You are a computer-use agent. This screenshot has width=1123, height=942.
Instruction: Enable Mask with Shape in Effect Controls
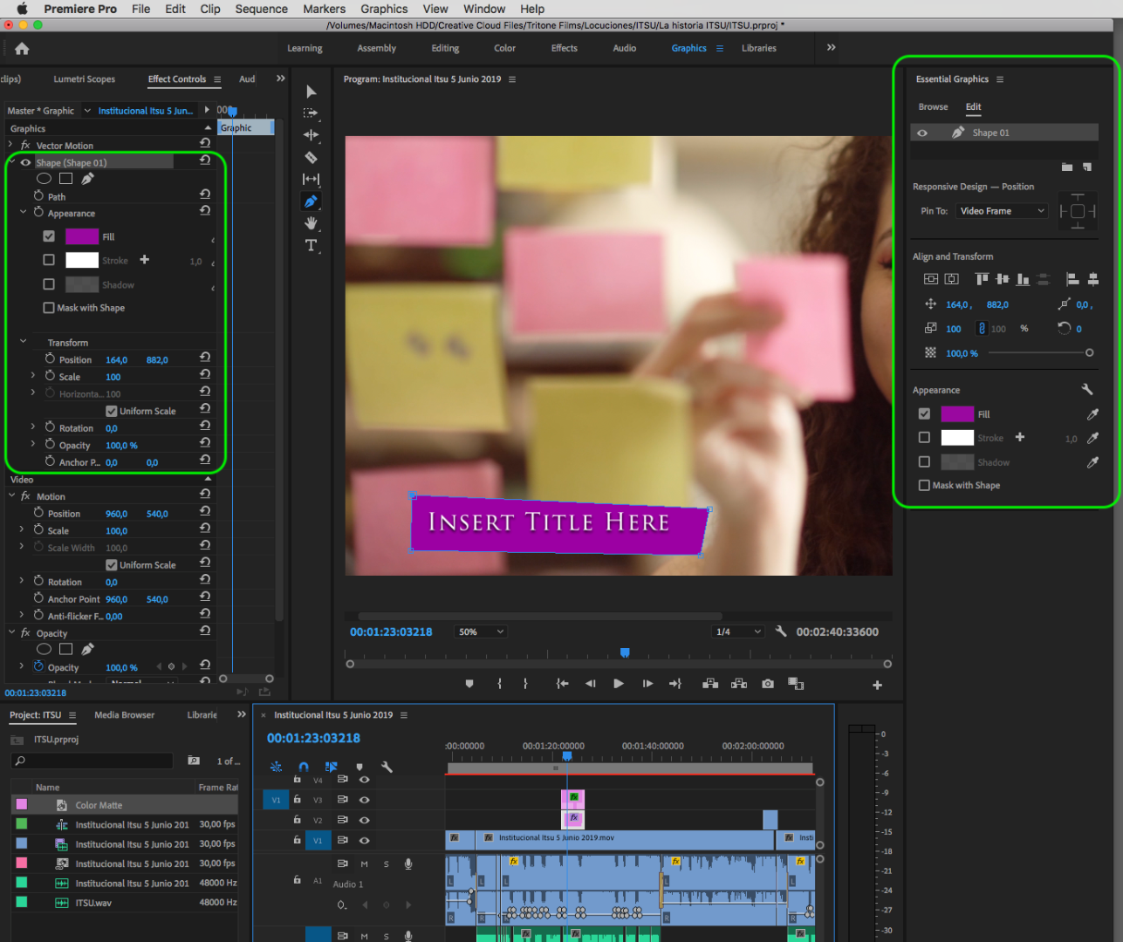tap(49, 308)
